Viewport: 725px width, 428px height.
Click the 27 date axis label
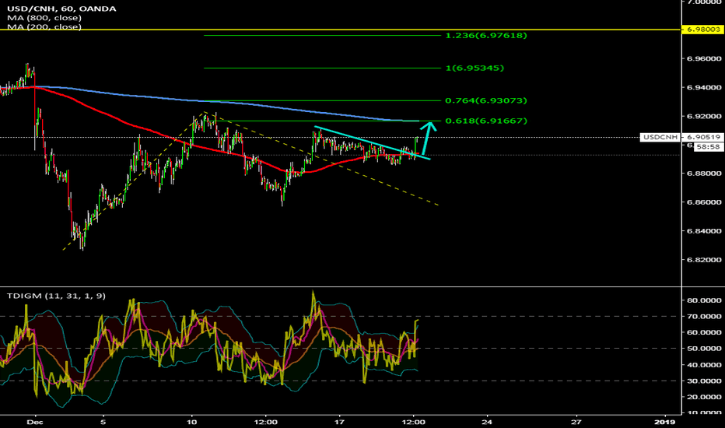(576, 422)
